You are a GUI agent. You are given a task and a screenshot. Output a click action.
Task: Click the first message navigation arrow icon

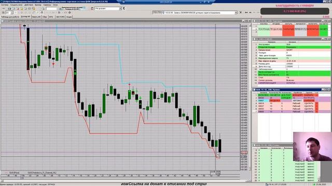point(246,12)
